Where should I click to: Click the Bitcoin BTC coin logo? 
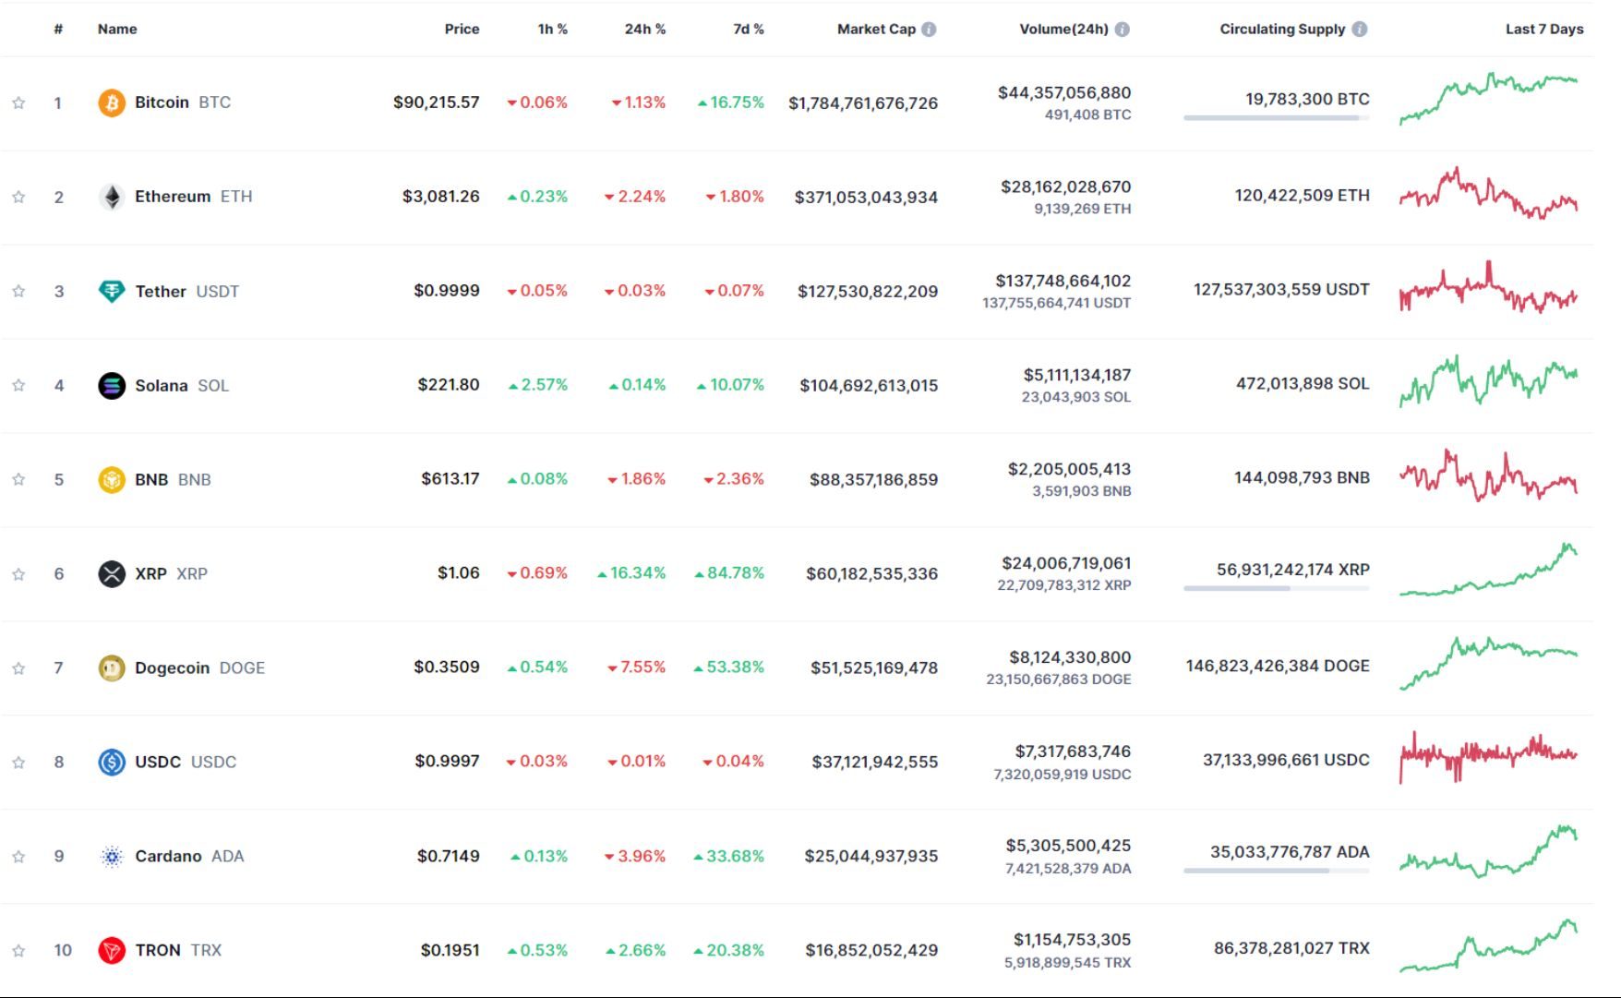(111, 102)
